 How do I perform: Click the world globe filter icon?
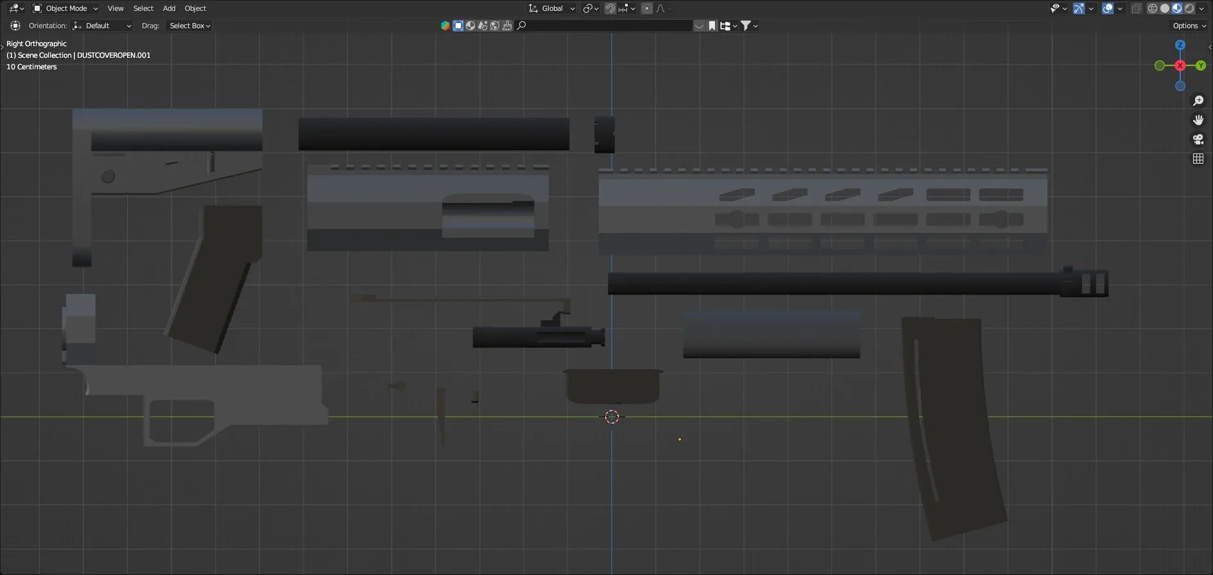point(495,26)
